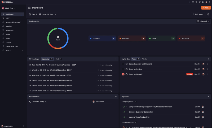The image size is (212, 128).
Task: Check off Year end party headline
Action: (x=30, y=102)
